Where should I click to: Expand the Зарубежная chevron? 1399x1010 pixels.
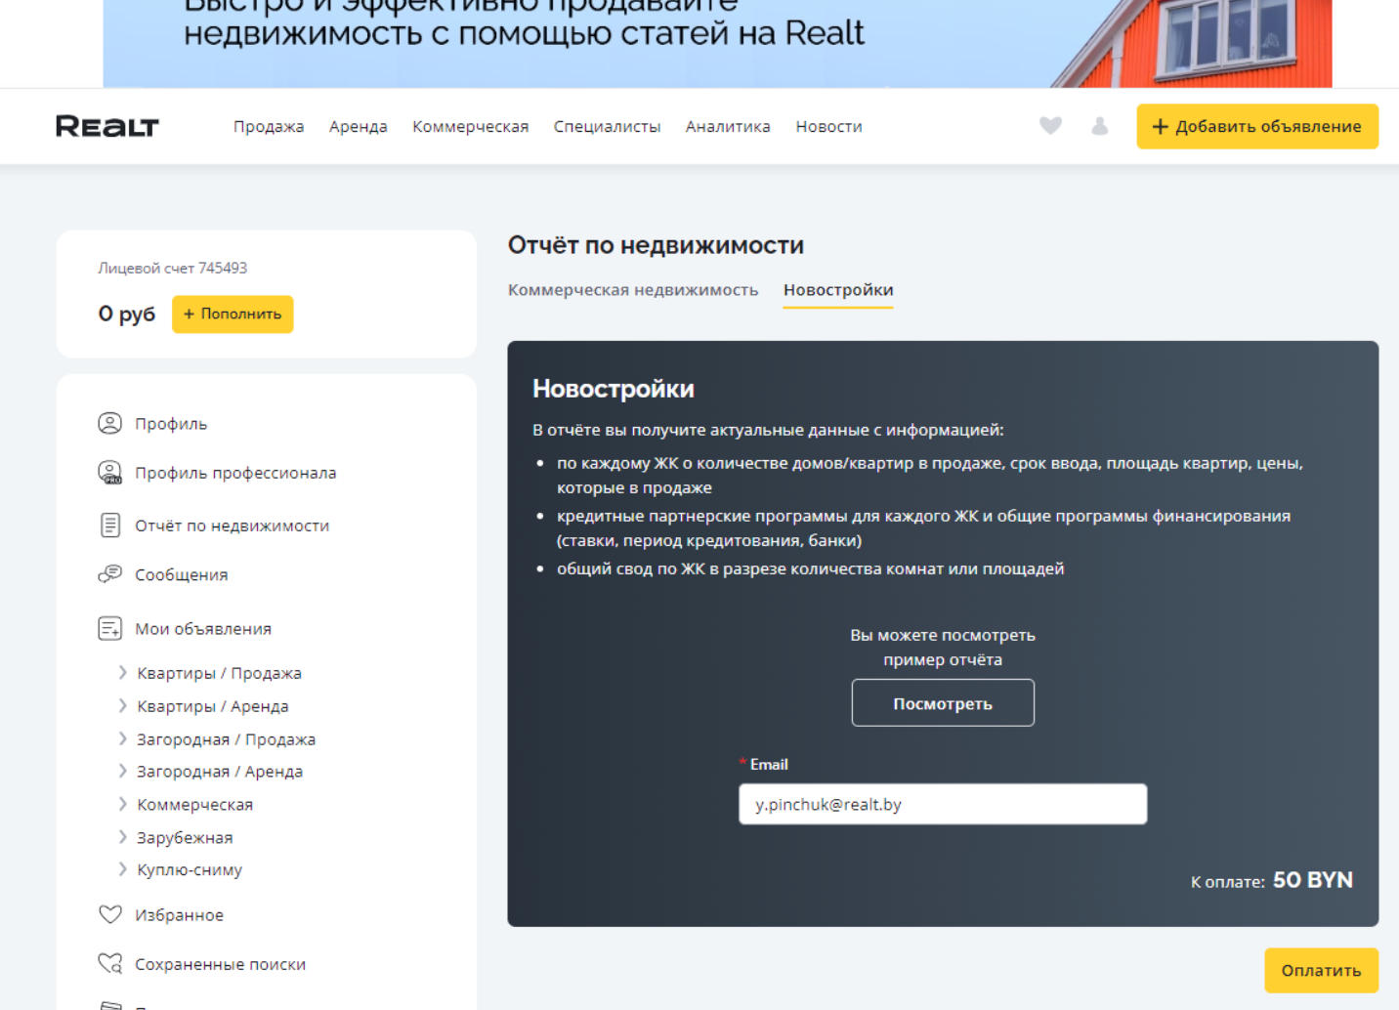pos(122,837)
